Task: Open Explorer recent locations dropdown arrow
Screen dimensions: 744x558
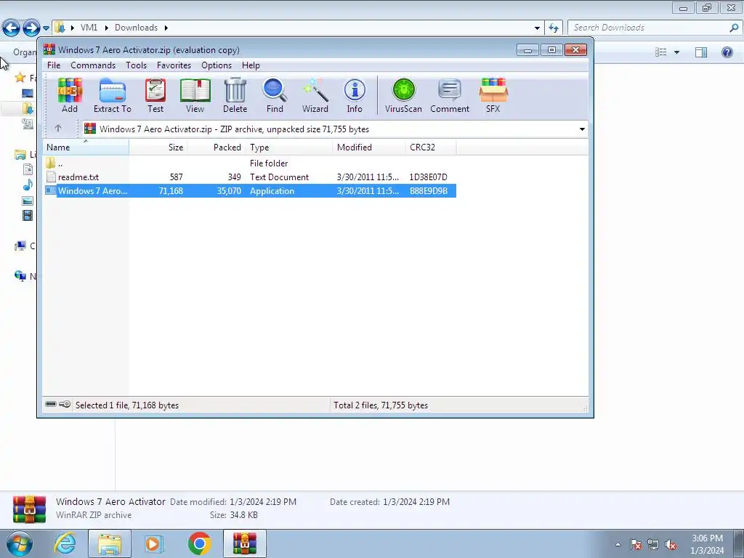Action: [46, 28]
